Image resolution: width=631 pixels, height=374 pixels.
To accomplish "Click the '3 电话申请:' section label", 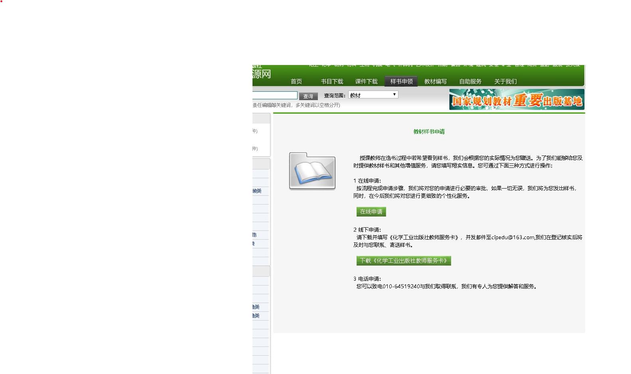I will (x=367, y=279).
